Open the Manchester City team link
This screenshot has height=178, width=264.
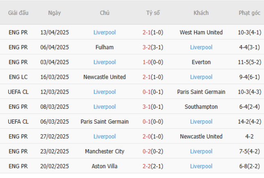pyautogui.click(x=104, y=152)
